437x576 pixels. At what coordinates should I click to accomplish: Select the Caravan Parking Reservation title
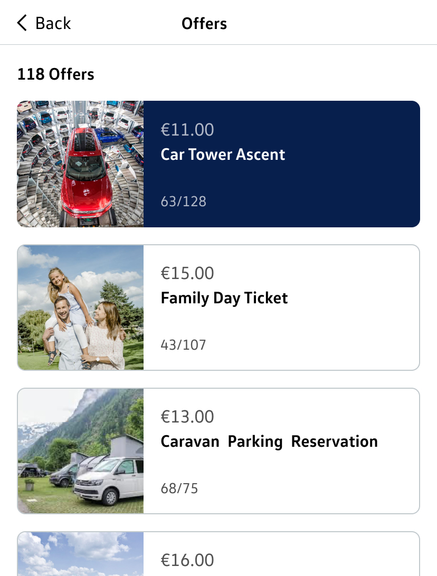[x=269, y=441]
